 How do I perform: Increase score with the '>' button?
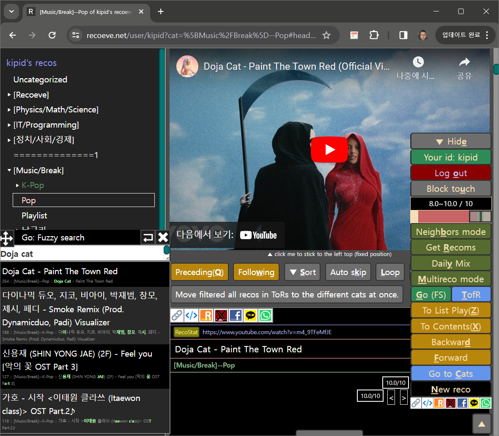[403, 398]
